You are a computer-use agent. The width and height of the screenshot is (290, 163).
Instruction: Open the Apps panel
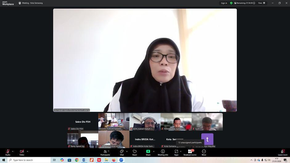[x=176, y=153]
